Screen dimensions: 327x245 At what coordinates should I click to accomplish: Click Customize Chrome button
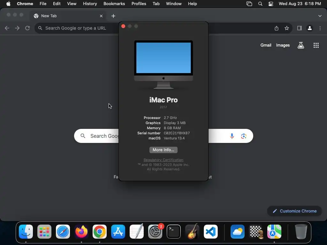pos(294,211)
